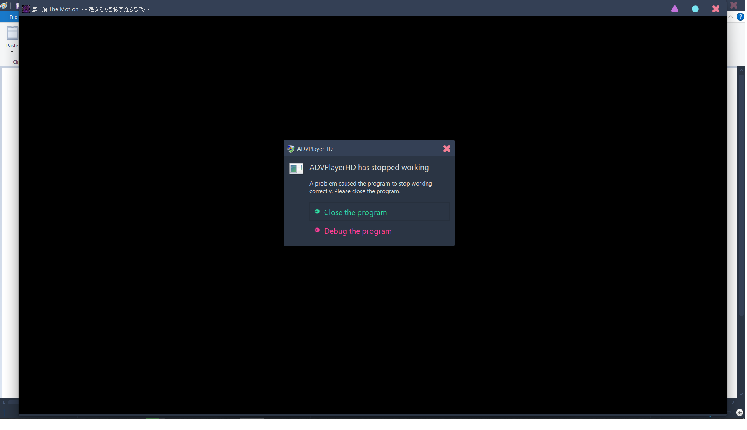Minimize game window with purple triangle button
The height and width of the screenshot is (430, 747).
675,9
